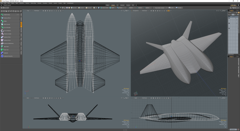This screenshot has width=240, height=131.
Task: Select the Instance Radial Array tool
Action: [x=9, y=43]
